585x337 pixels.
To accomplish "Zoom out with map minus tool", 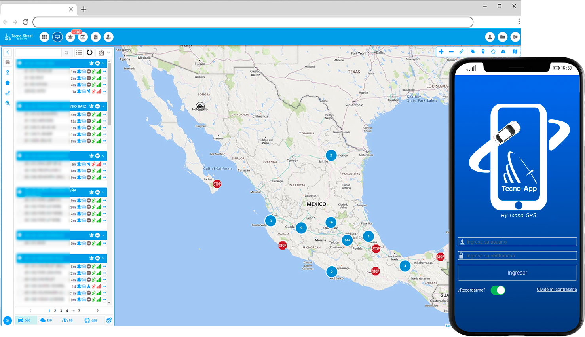I will click(x=451, y=52).
